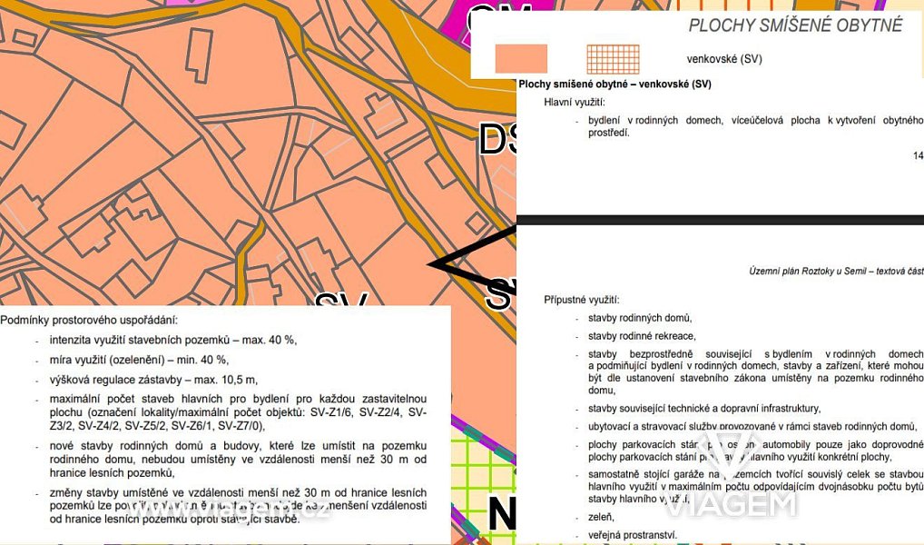Click the 'maximální počet staveb hlavních pro bydlení' paragraph
The height and width of the screenshot is (545, 924).
238,412
